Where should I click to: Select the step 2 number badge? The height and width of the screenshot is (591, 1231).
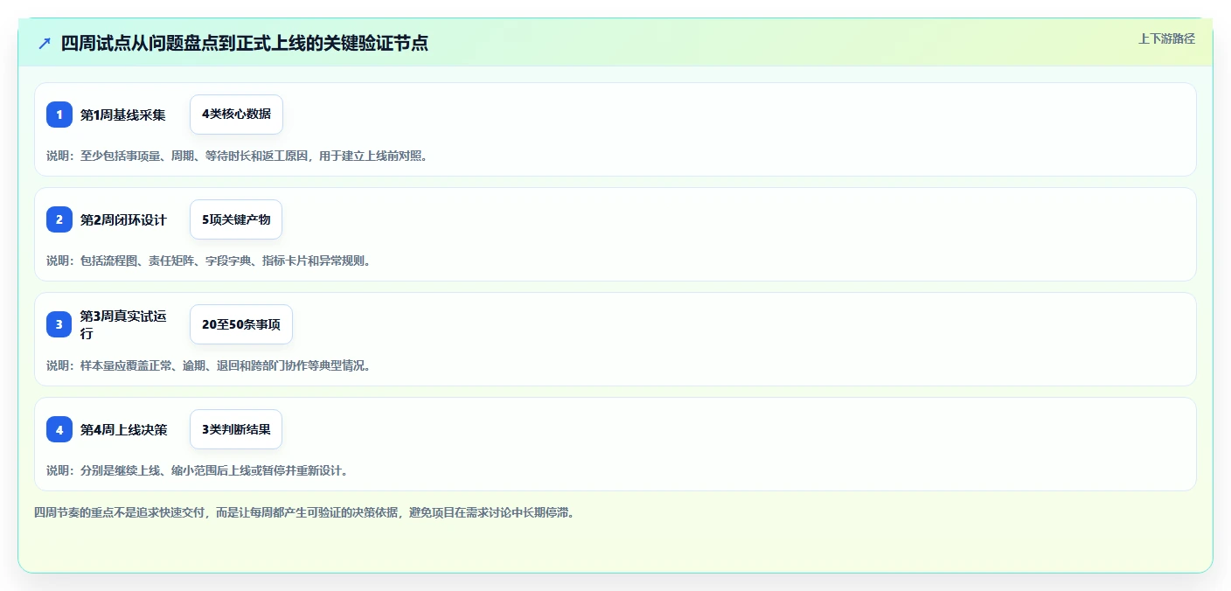(x=59, y=219)
